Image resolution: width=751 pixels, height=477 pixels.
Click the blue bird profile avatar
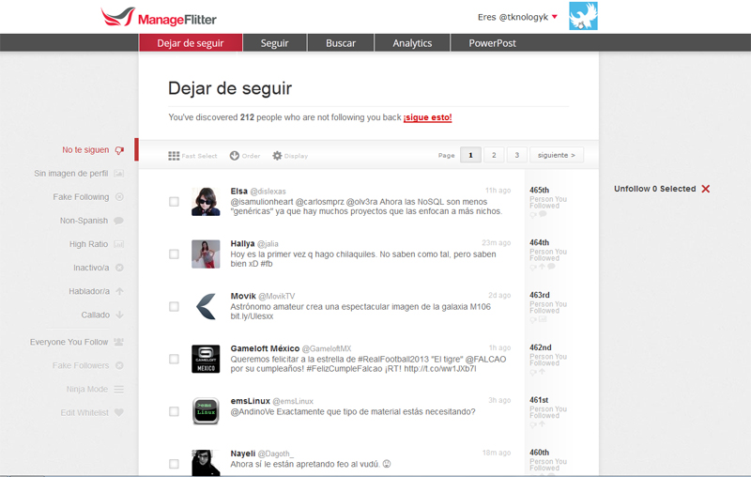coord(583,16)
